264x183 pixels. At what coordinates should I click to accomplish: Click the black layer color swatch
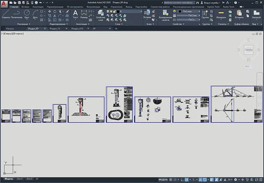118,11
